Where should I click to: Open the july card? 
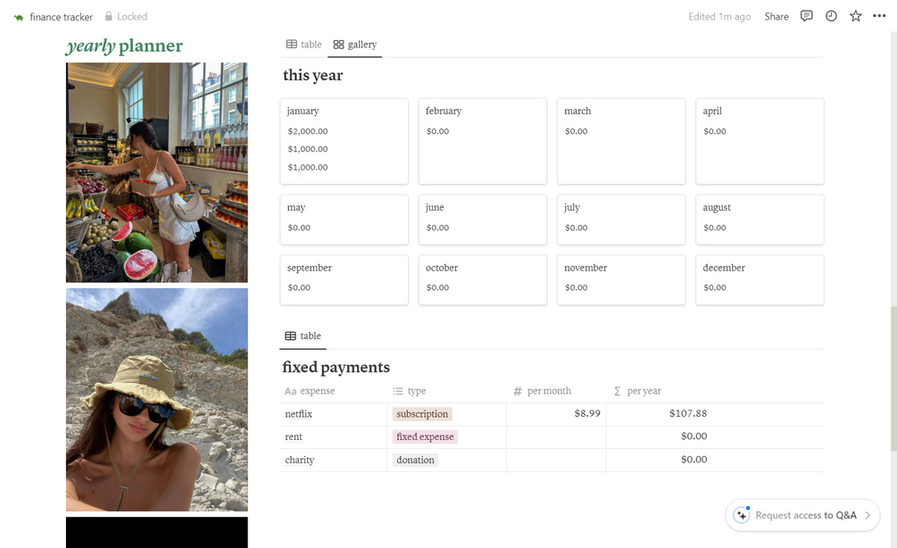tap(621, 220)
